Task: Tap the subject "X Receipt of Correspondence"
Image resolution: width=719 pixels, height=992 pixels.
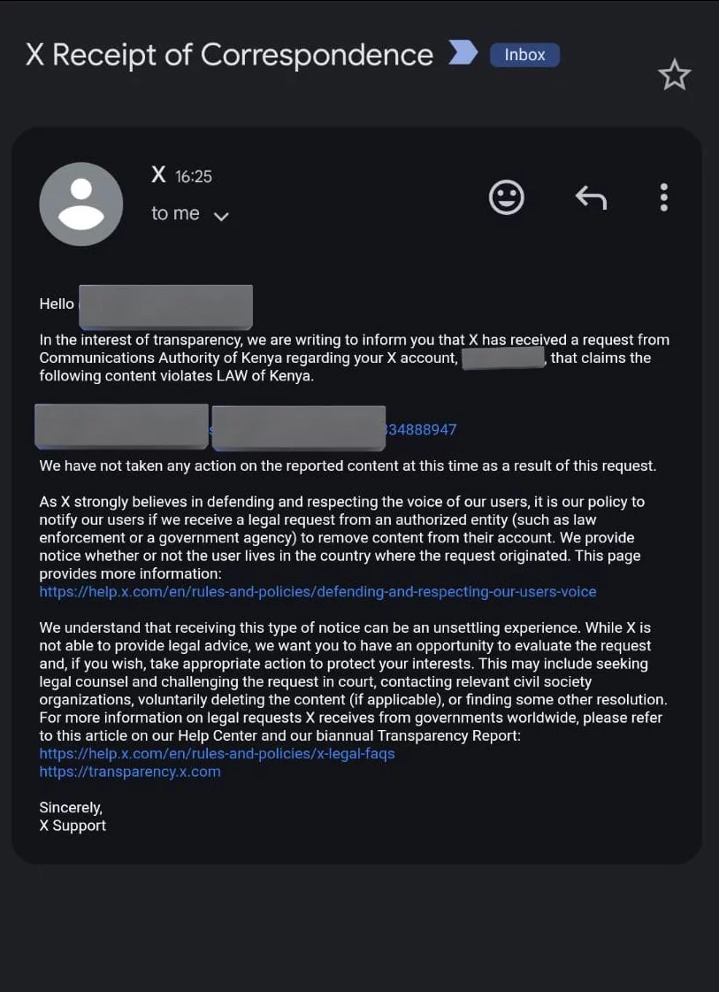Action: (x=230, y=55)
